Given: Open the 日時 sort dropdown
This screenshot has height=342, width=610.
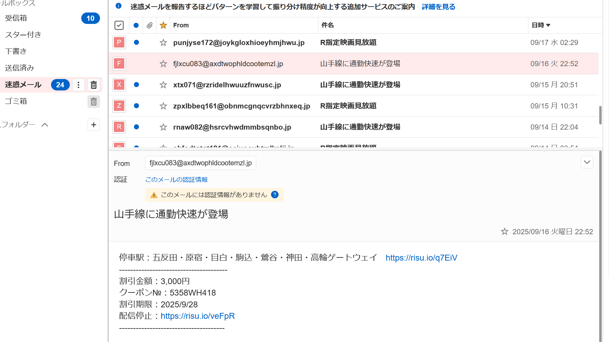Looking at the screenshot, I should (541, 25).
